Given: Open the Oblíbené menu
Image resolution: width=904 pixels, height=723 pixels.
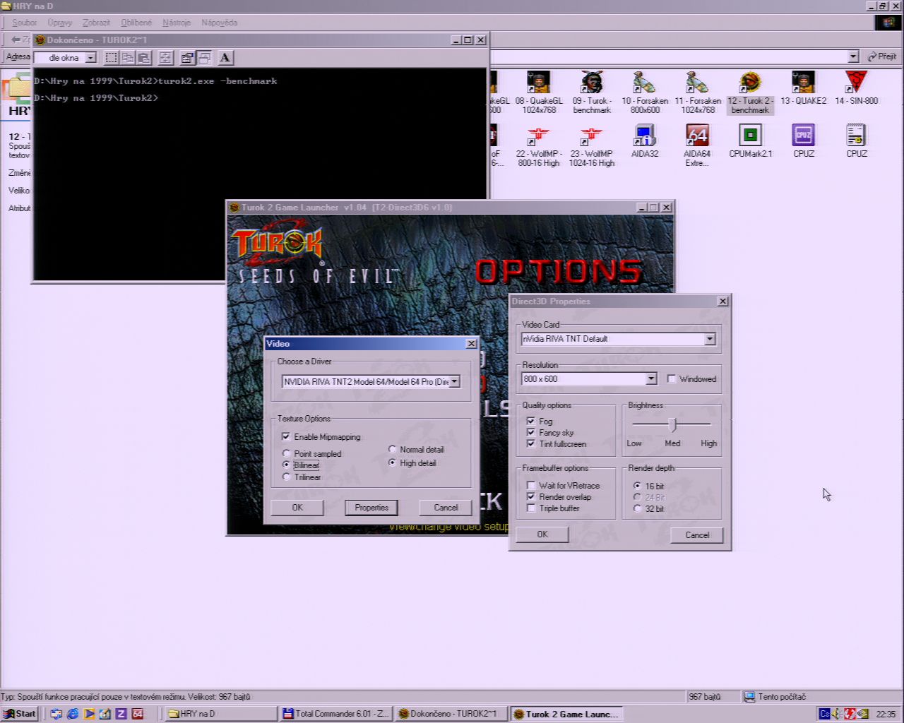Looking at the screenshot, I should pyautogui.click(x=136, y=23).
